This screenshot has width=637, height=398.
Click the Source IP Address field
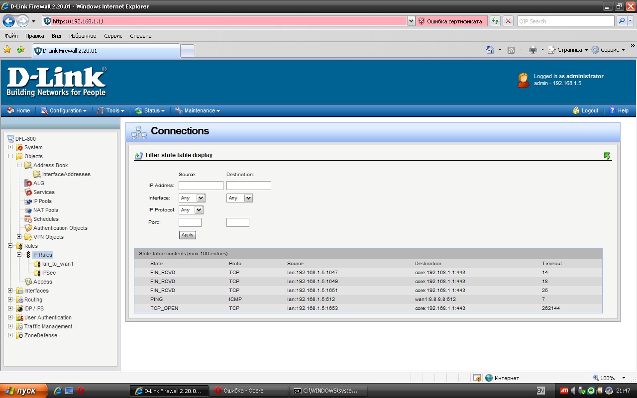coord(201,186)
